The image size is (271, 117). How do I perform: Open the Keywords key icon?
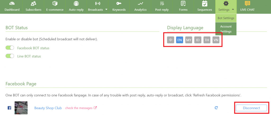[119, 3]
